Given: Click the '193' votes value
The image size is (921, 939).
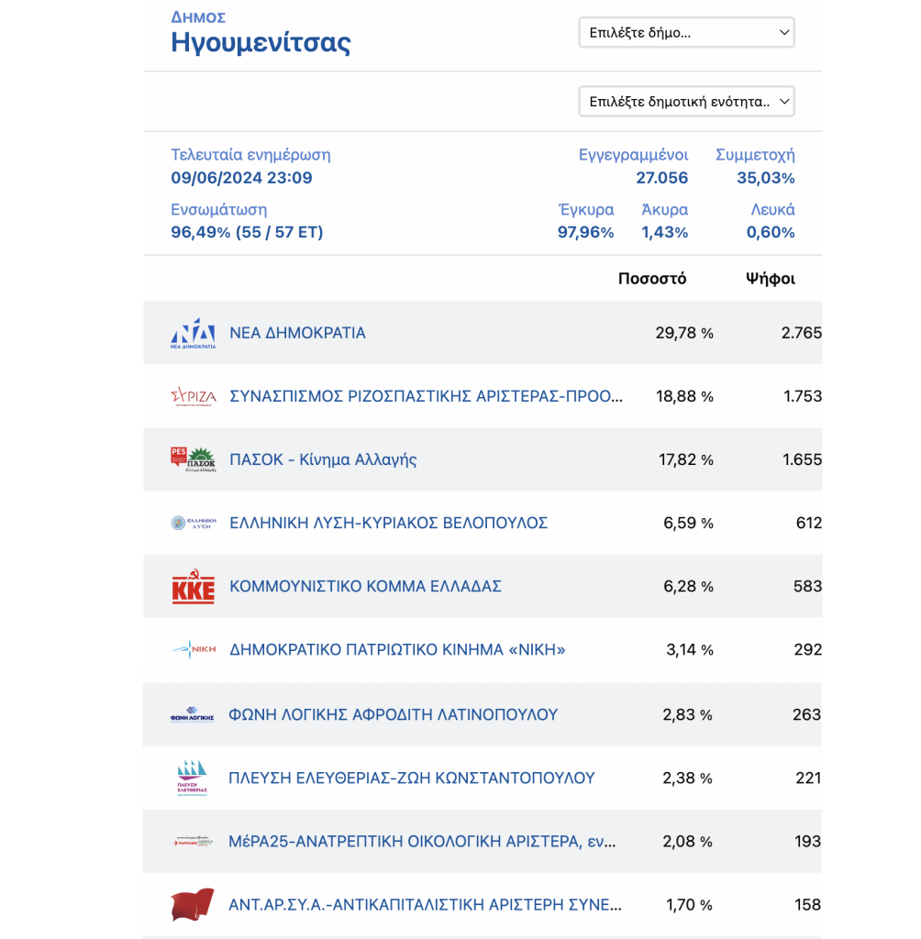Looking at the screenshot, I should coord(807,842).
